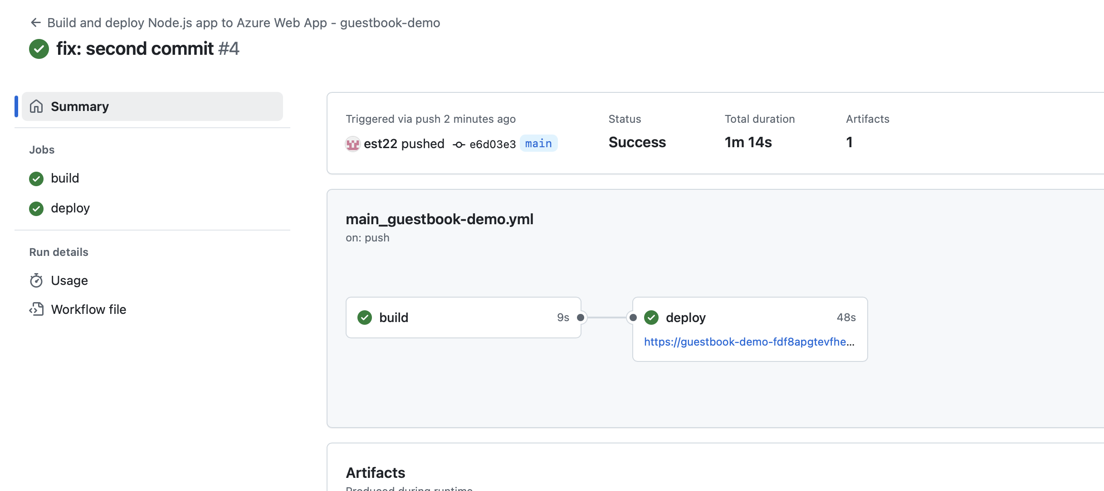Click the green success check beside run title
The height and width of the screenshot is (491, 1104).
tap(39, 49)
